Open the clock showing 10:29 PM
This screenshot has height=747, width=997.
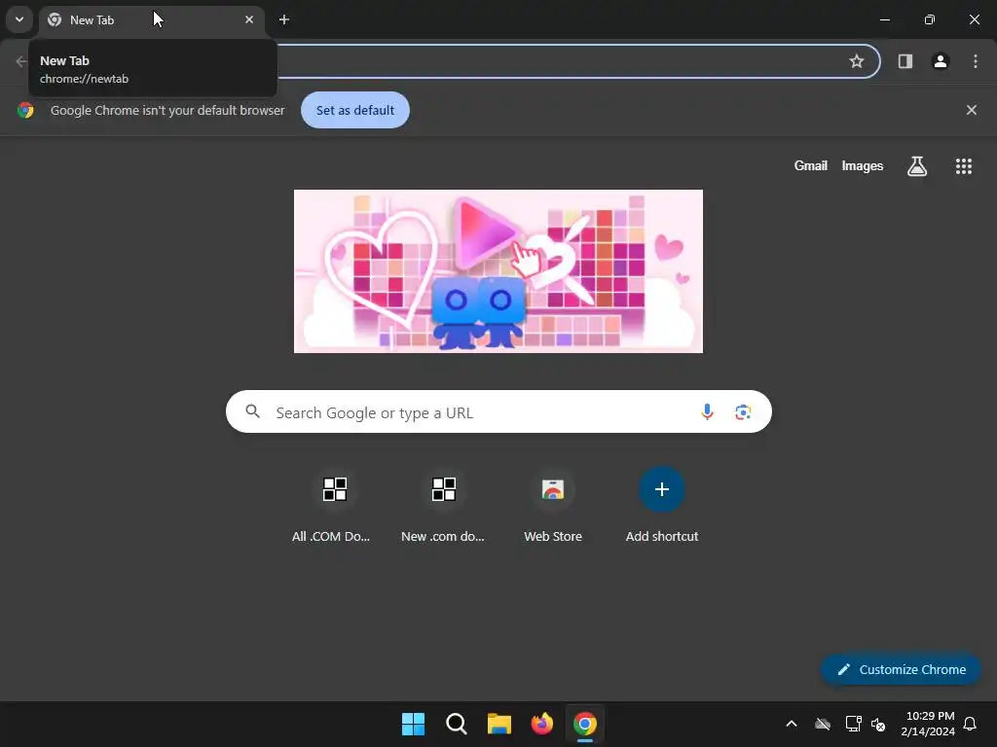[928, 724]
